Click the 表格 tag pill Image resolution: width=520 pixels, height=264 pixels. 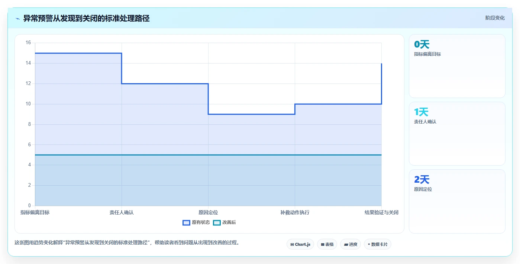click(327, 244)
